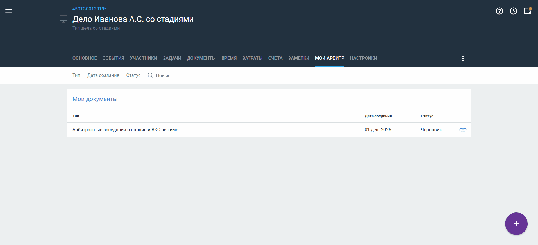Expand the Дата создания filter

tap(103, 75)
